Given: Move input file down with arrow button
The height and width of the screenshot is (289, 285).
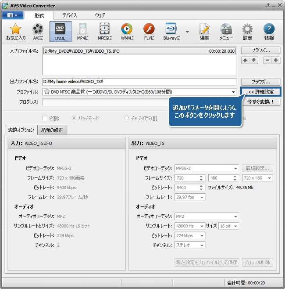Looking at the screenshot, I should 254,60.
